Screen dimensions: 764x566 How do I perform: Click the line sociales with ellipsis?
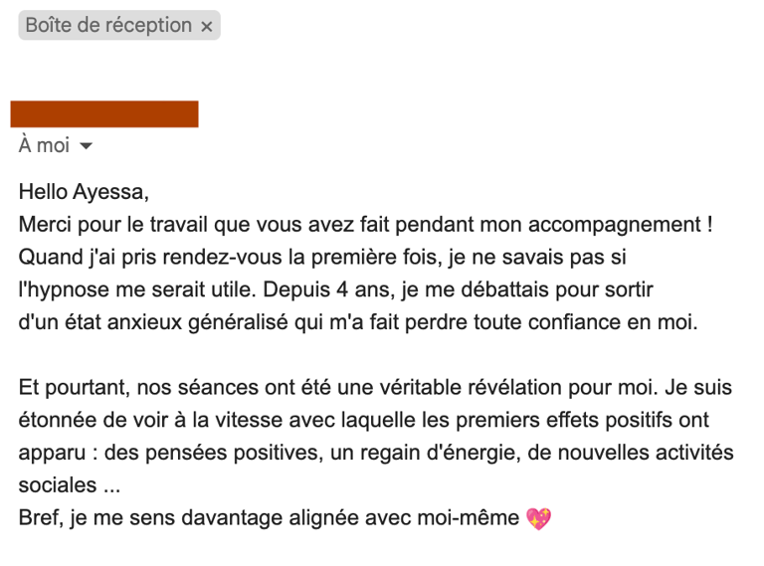coord(70,485)
